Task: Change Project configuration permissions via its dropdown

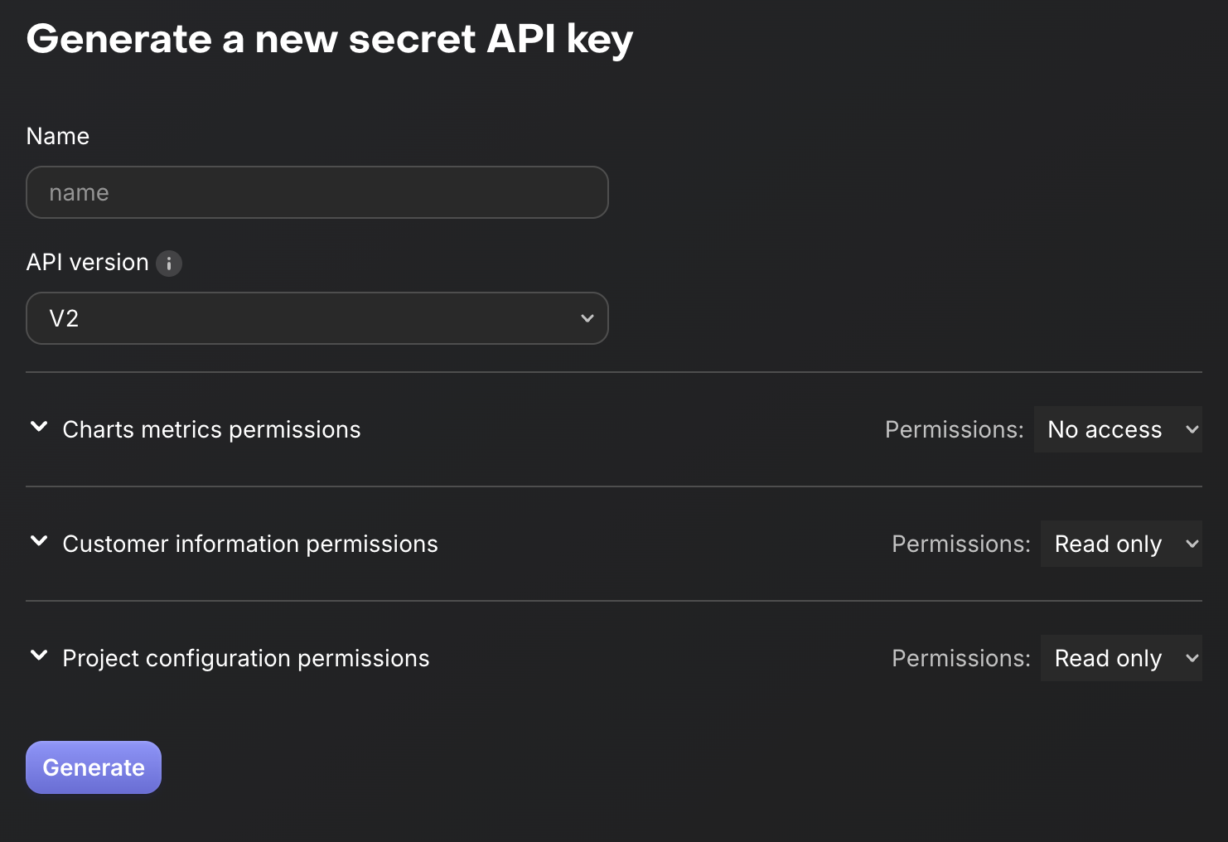Action: click(1121, 657)
